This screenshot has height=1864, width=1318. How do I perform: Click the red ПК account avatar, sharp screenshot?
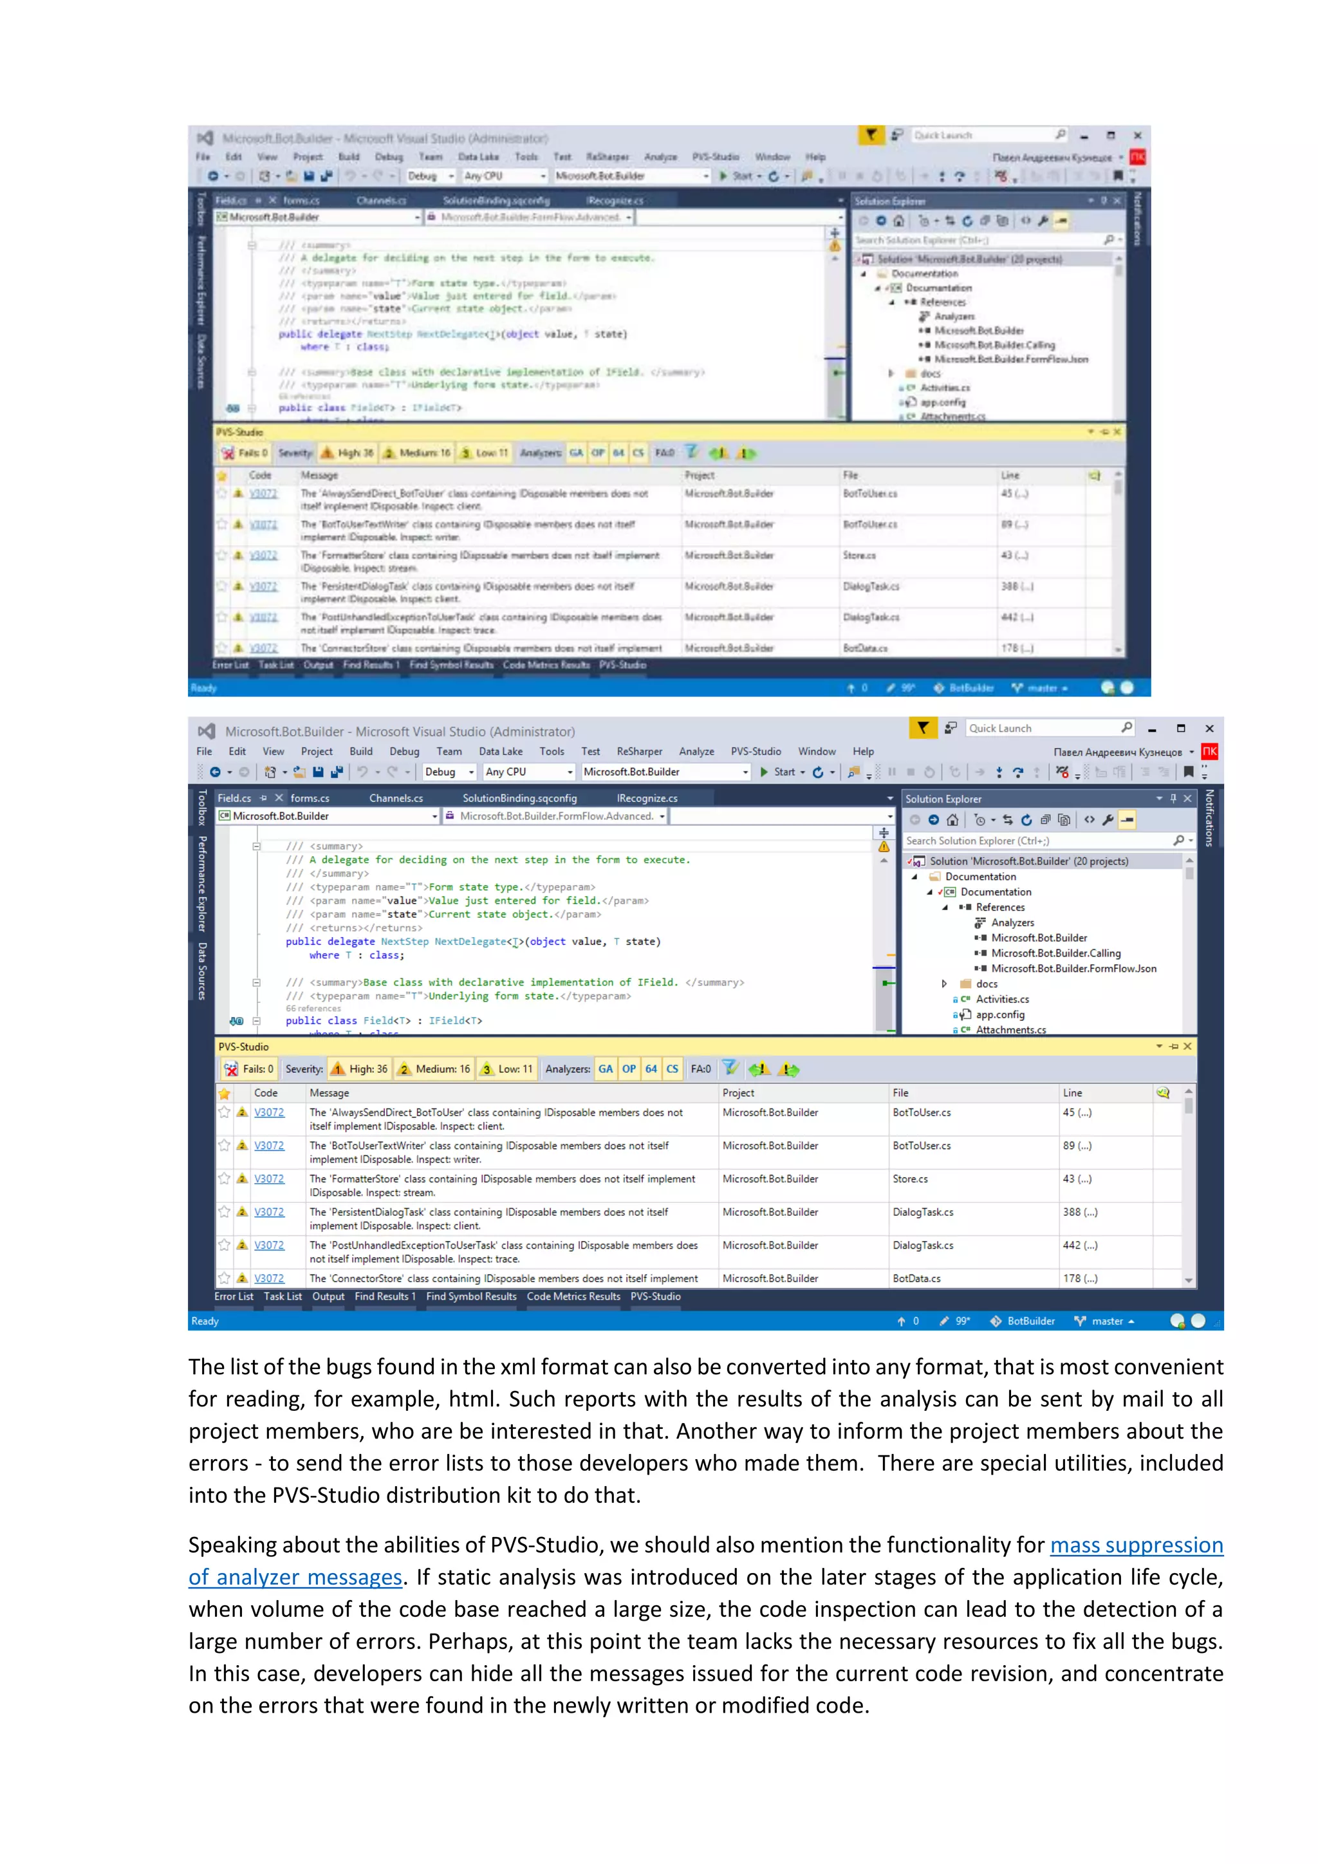coord(1209,751)
